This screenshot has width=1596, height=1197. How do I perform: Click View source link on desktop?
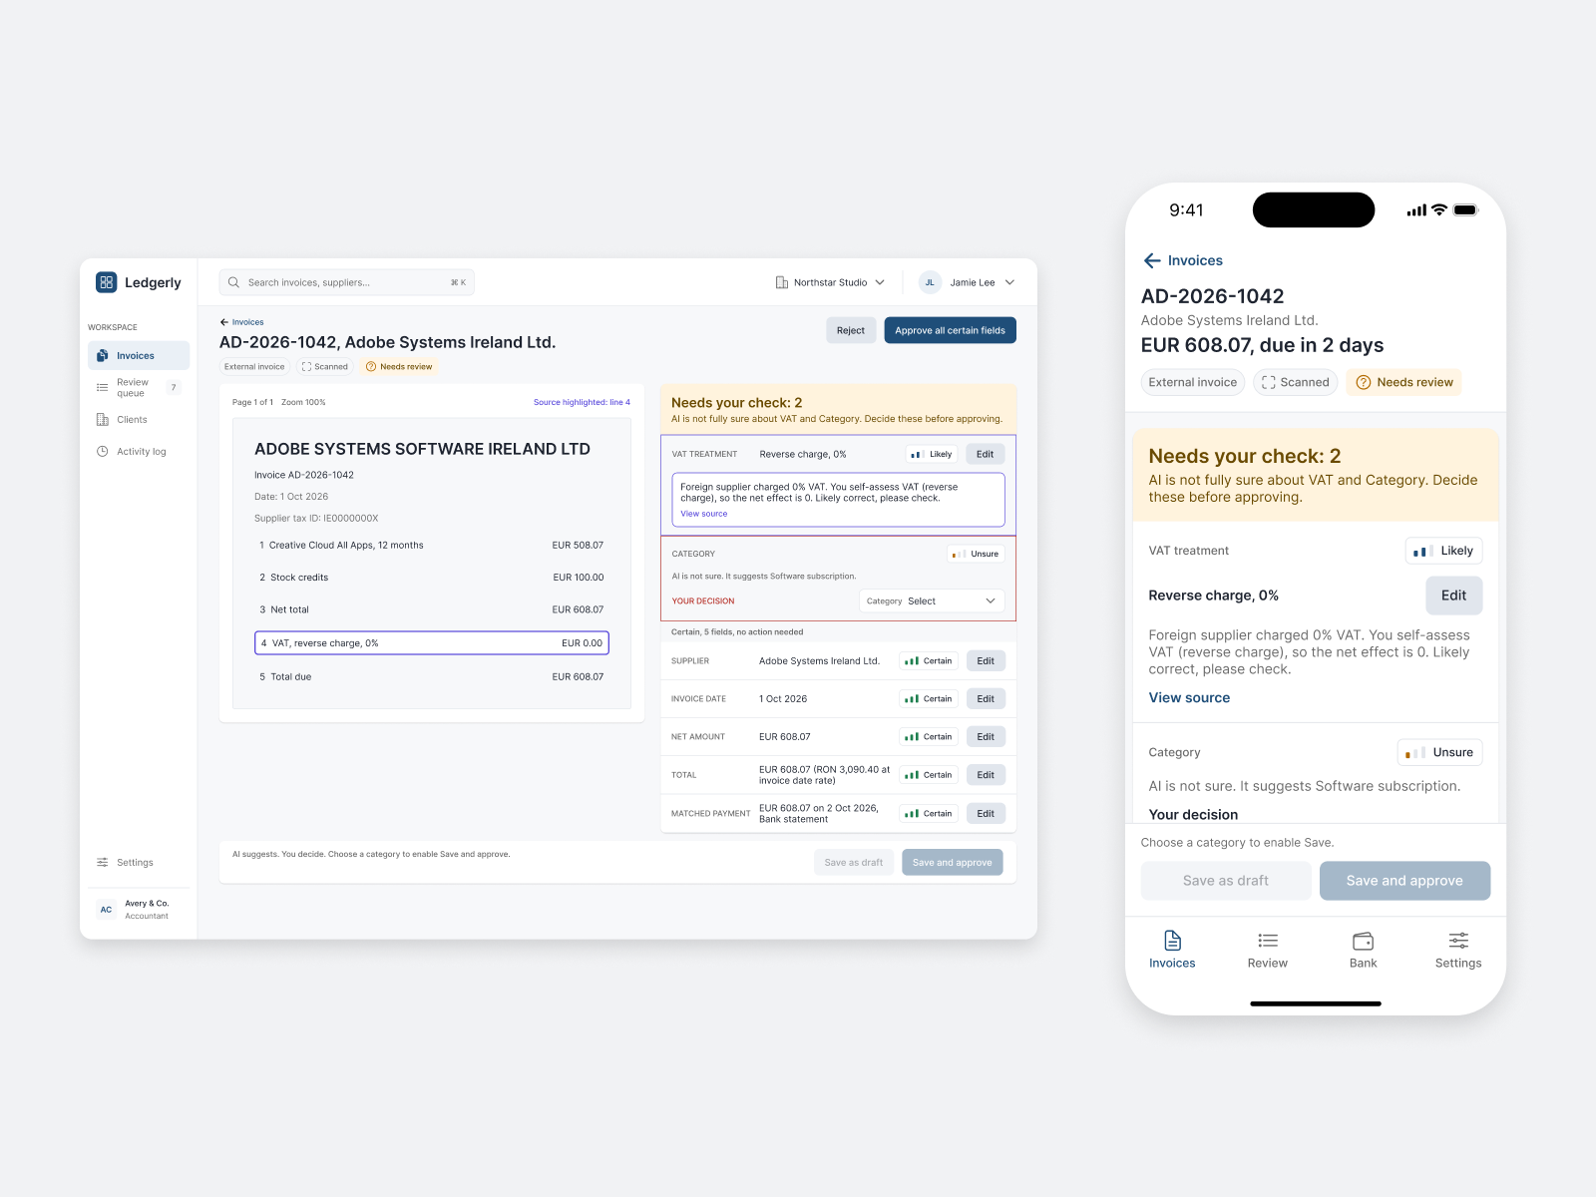coord(704,514)
